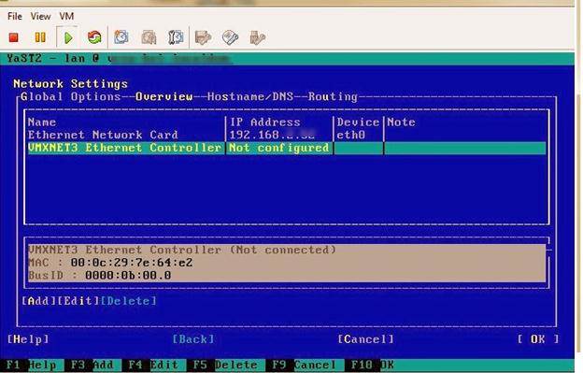Click the floppy device connect icon
This screenshot has height=373, width=583.
coord(203,37)
